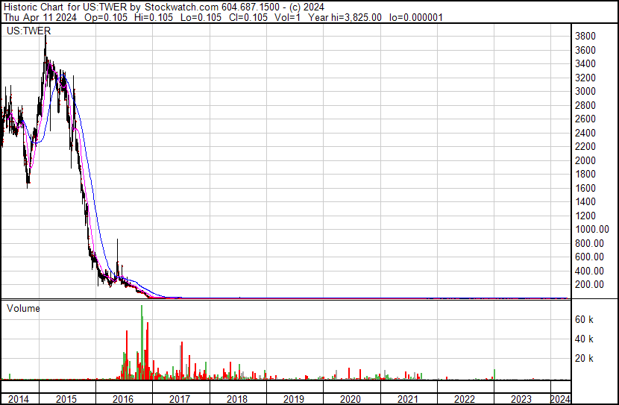Click the 3800 price axis value
Image resolution: width=619 pixels, height=405 pixels.
coord(585,37)
